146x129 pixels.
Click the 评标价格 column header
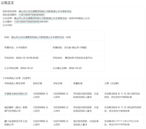point(62,83)
